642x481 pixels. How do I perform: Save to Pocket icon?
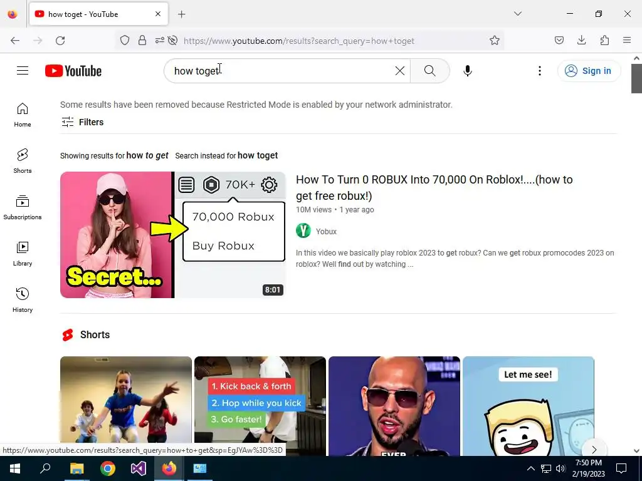[x=559, y=40]
